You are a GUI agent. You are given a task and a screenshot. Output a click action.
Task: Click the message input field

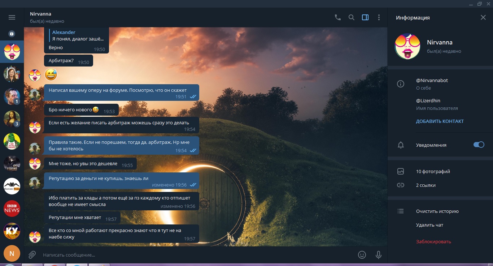(x=197, y=255)
